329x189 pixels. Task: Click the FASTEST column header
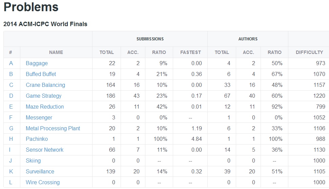(190, 52)
